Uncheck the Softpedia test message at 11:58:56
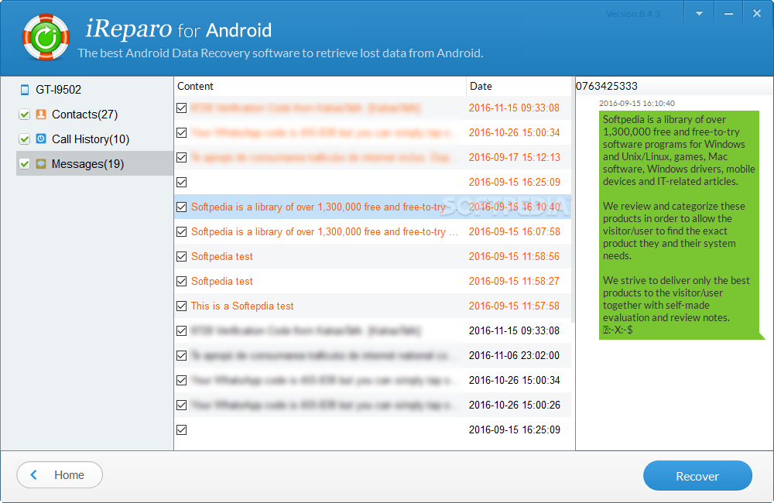Image resolution: width=774 pixels, height=503 pixels. point(182,256)
